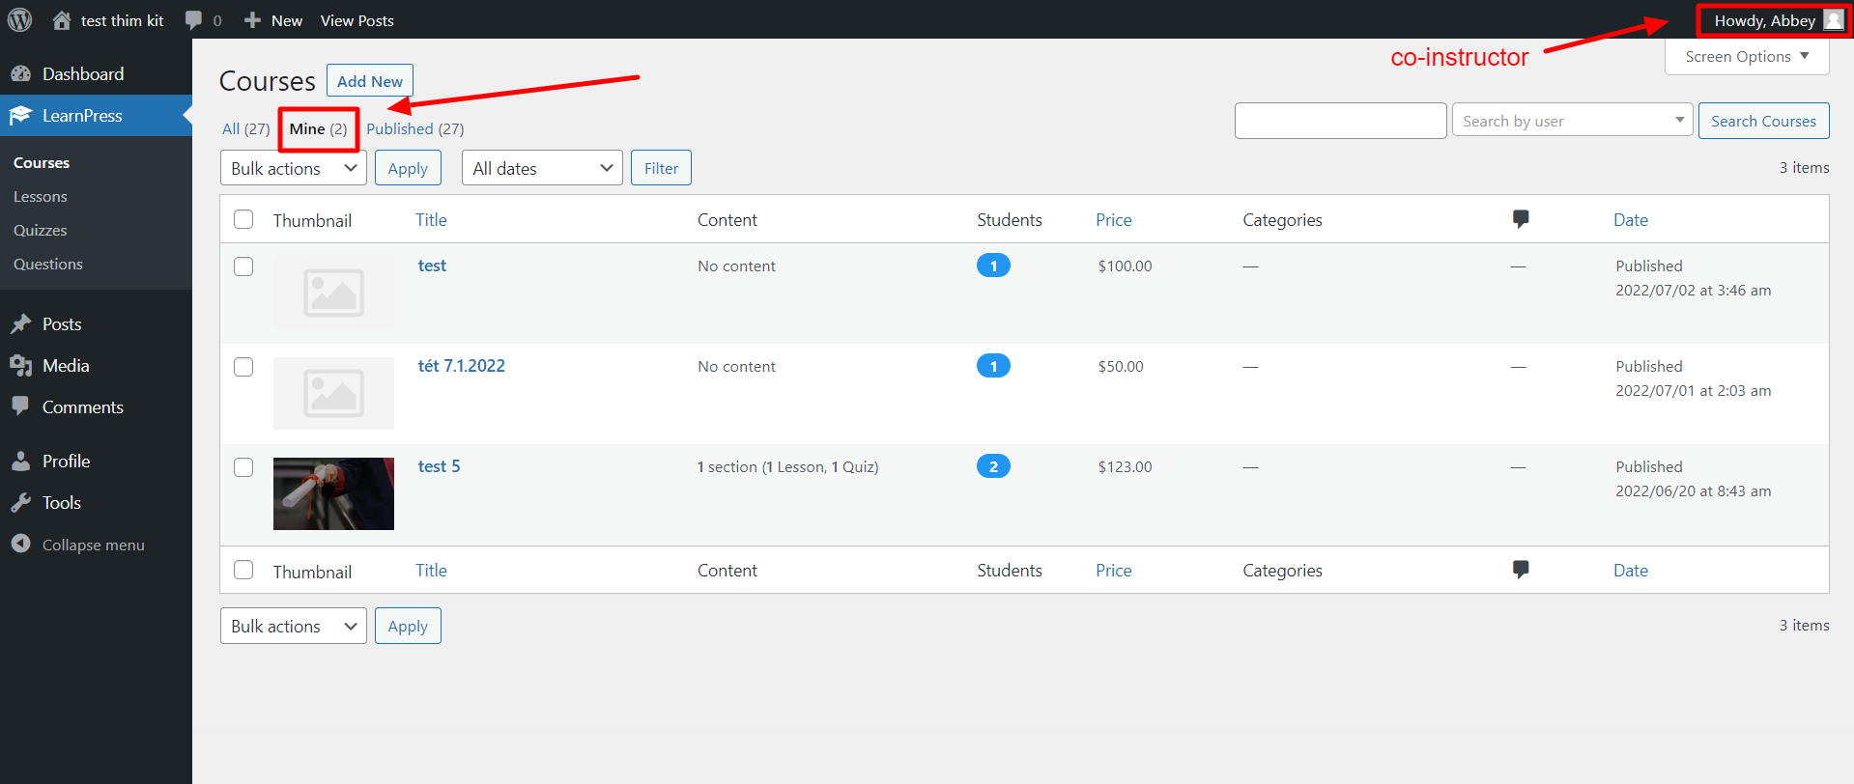Click placeholder thumbnail of course test

pos(333,293)
